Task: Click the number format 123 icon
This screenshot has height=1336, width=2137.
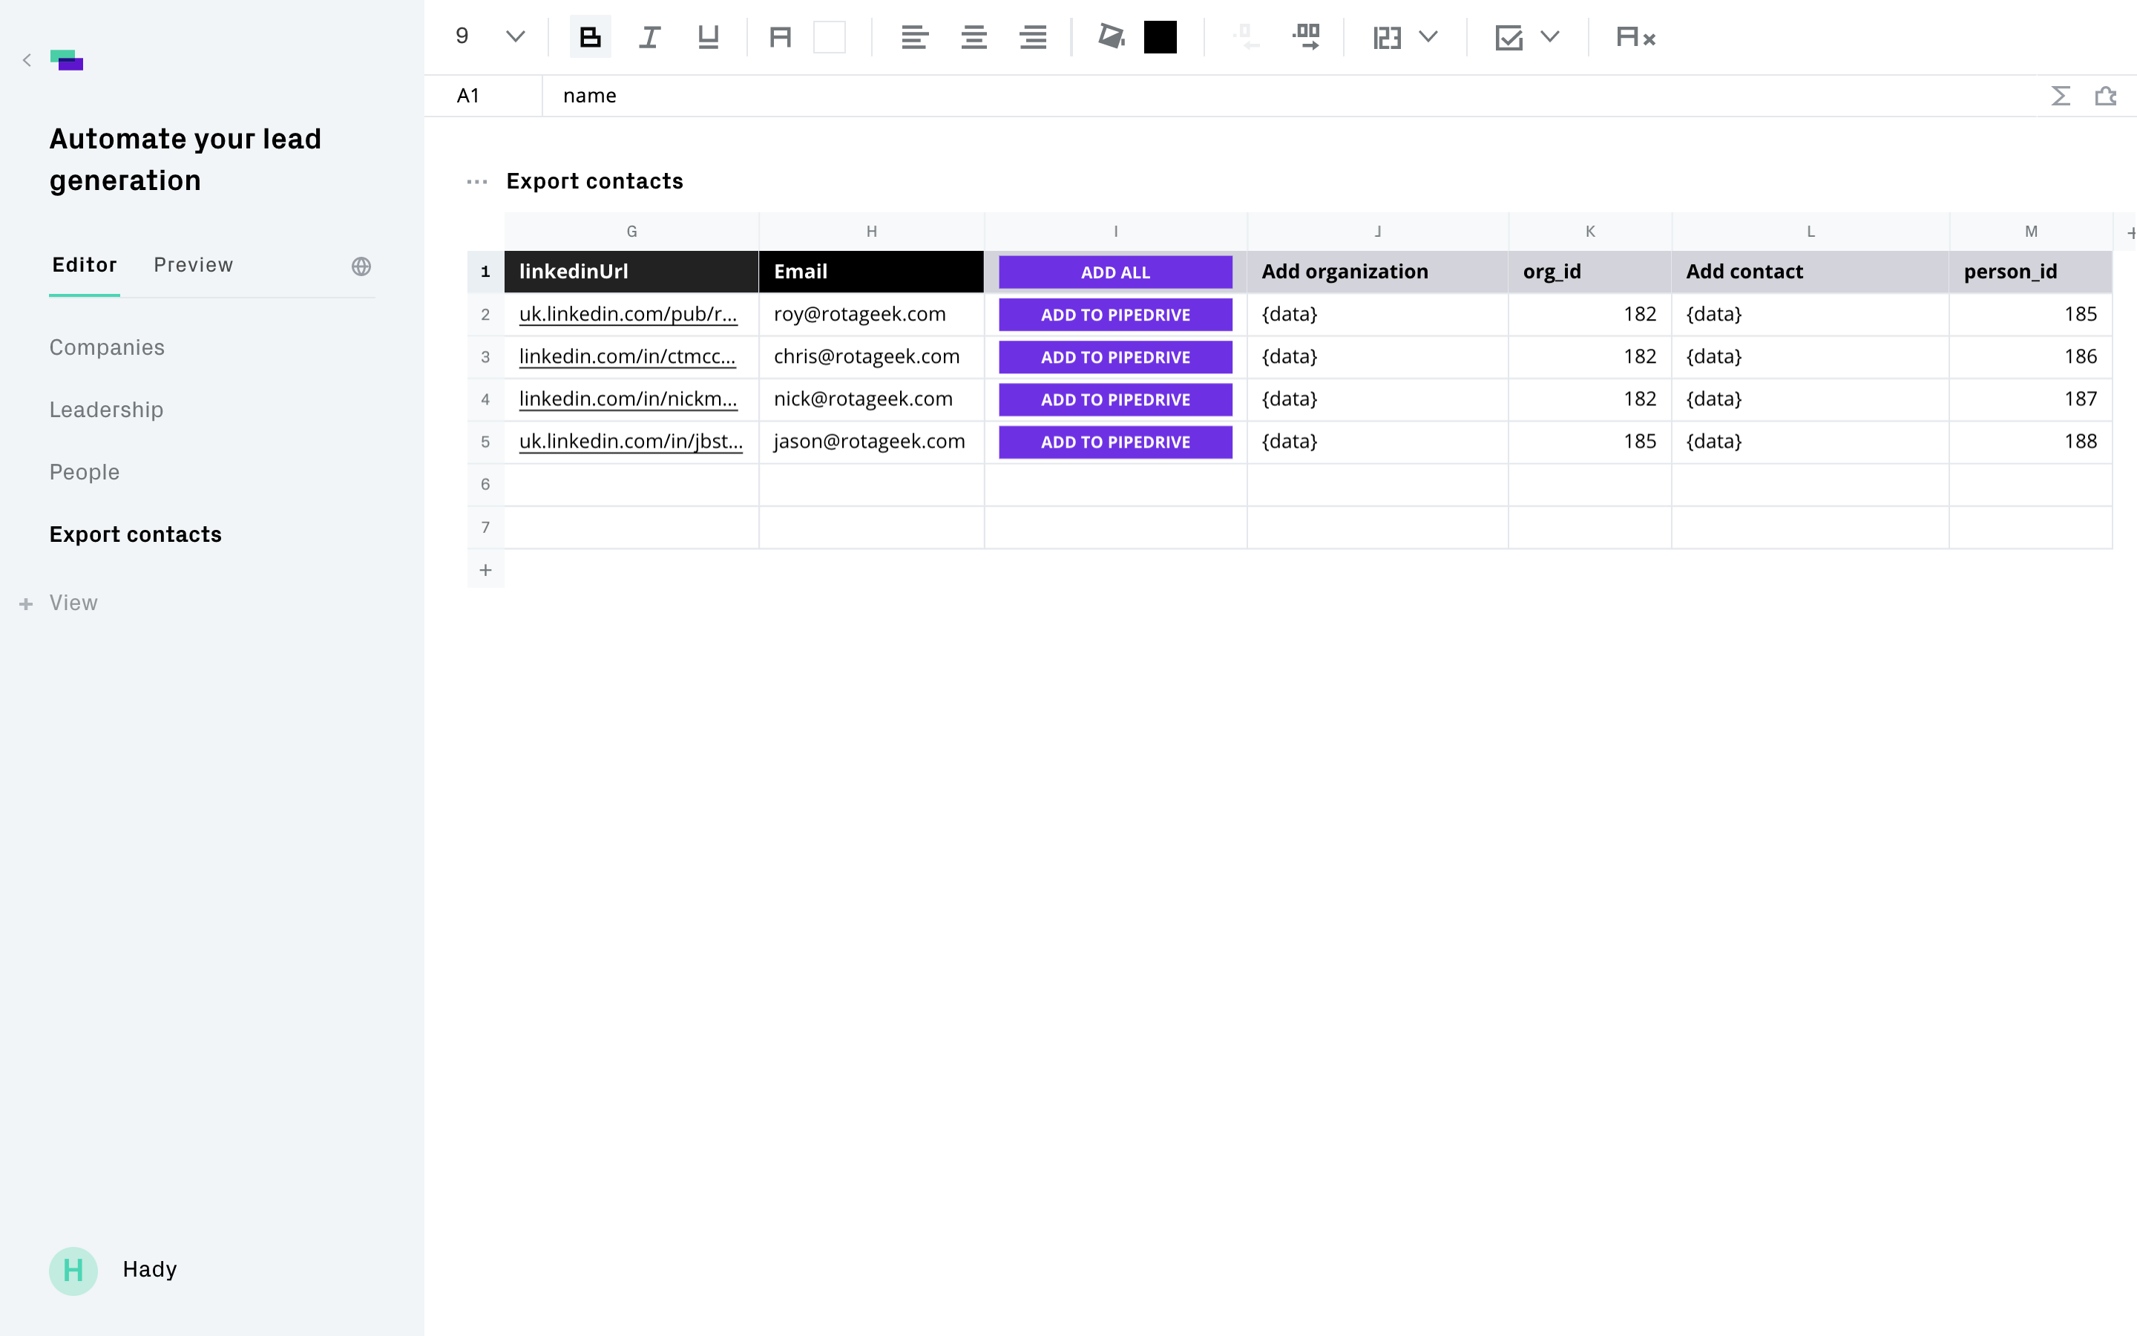Action: (x=1388, y=37)
